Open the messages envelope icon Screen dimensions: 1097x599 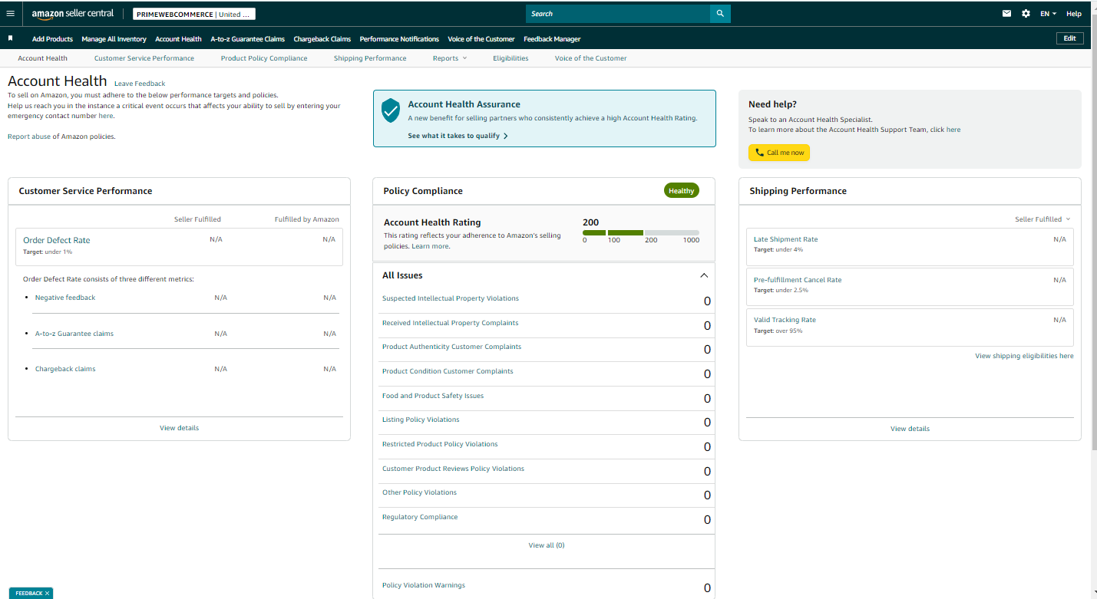point(1006,14)
